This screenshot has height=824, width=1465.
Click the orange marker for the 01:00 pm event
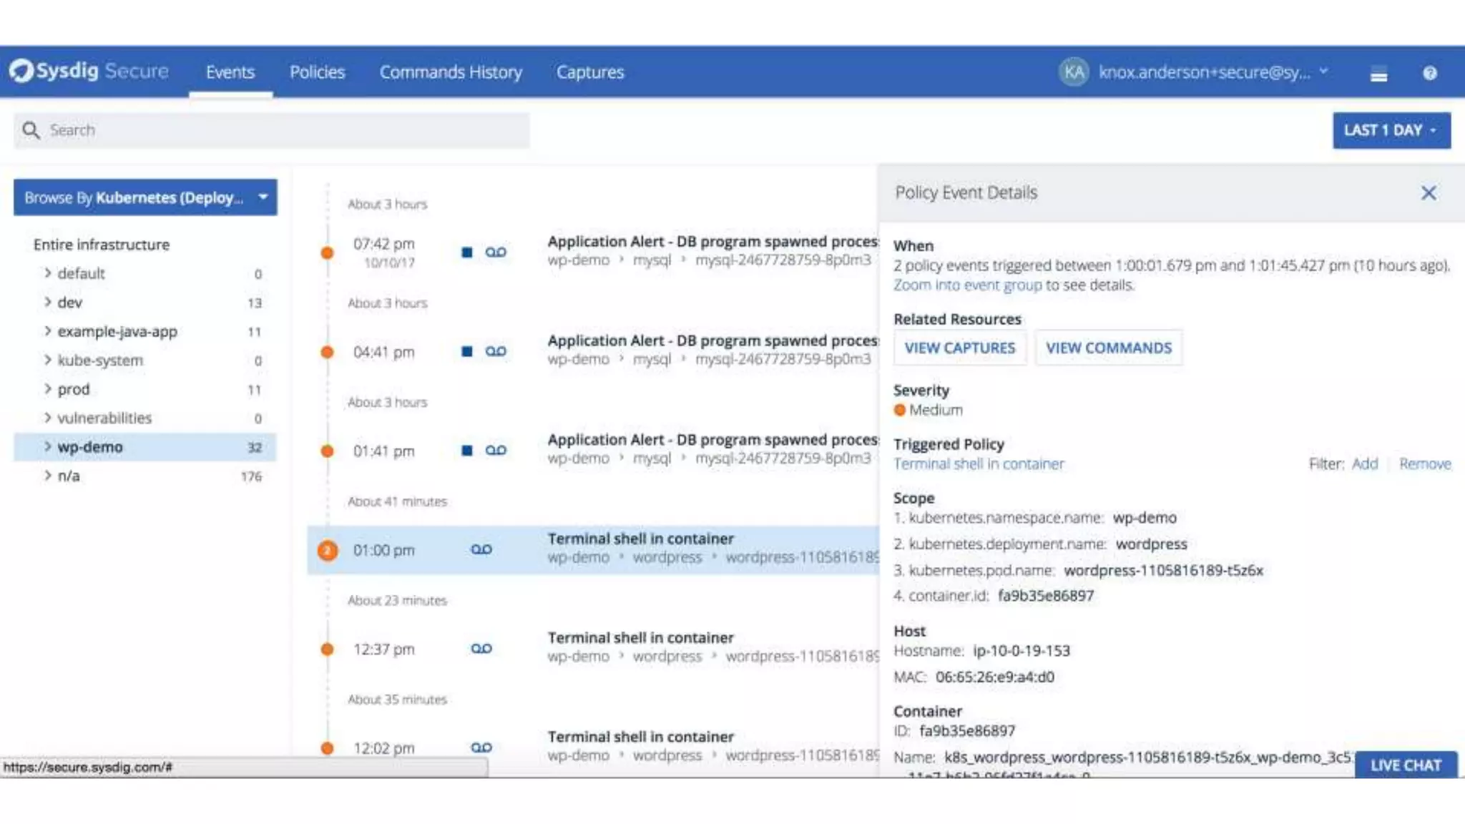(327, 550)
